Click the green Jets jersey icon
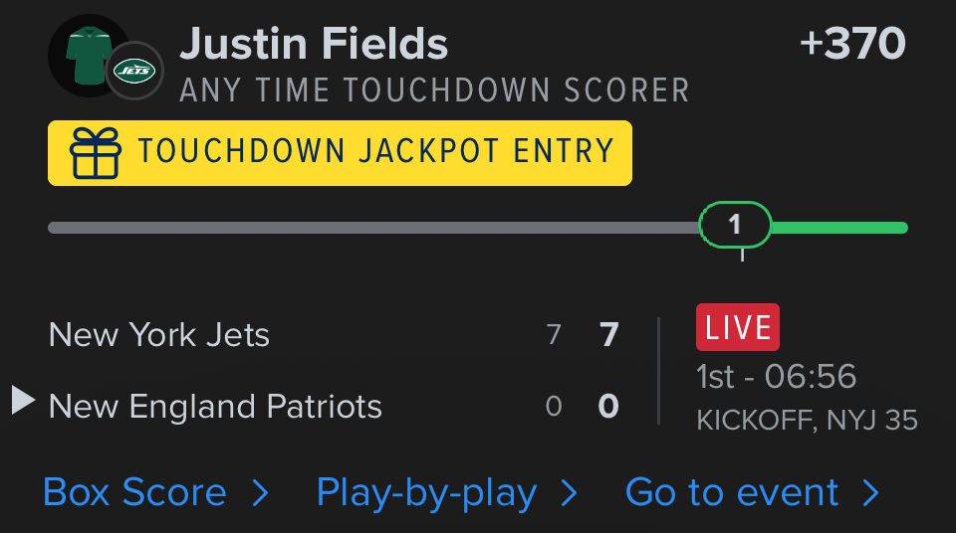Image resolution: width=956 pixels, height=533 pixels. pyautogui.click(x=84, y=56)
